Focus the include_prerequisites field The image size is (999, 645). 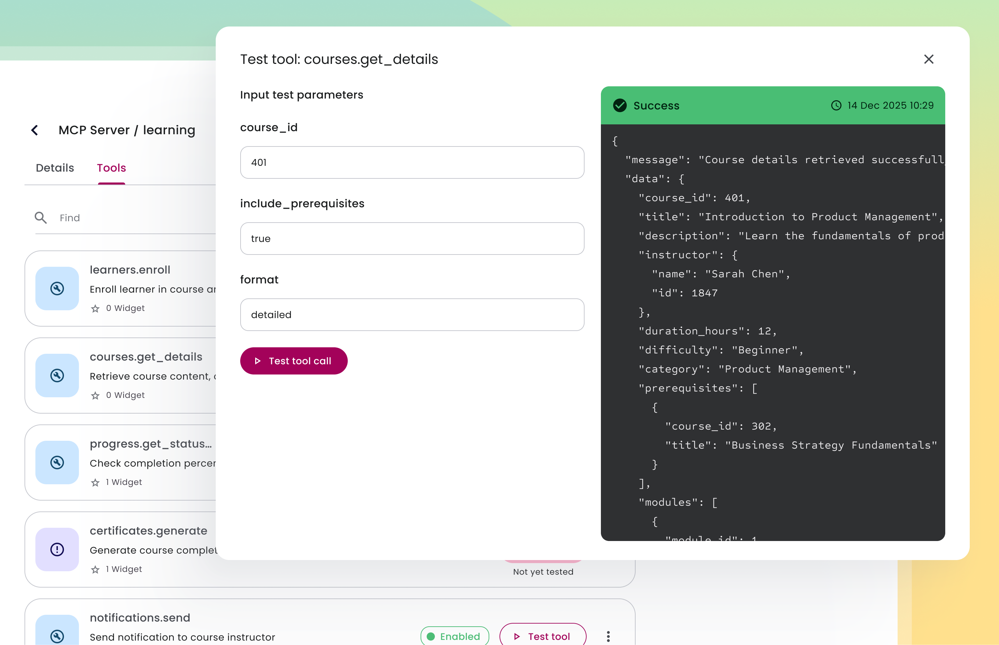click(412, 239)
